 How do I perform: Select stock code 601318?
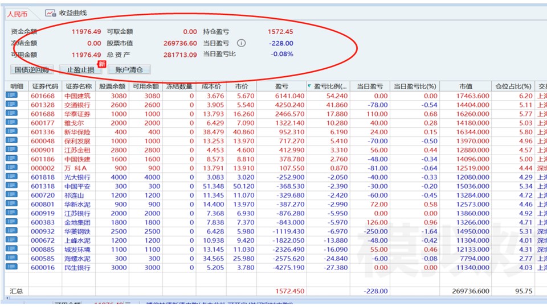pyautogui.click(x=43, y=186)
